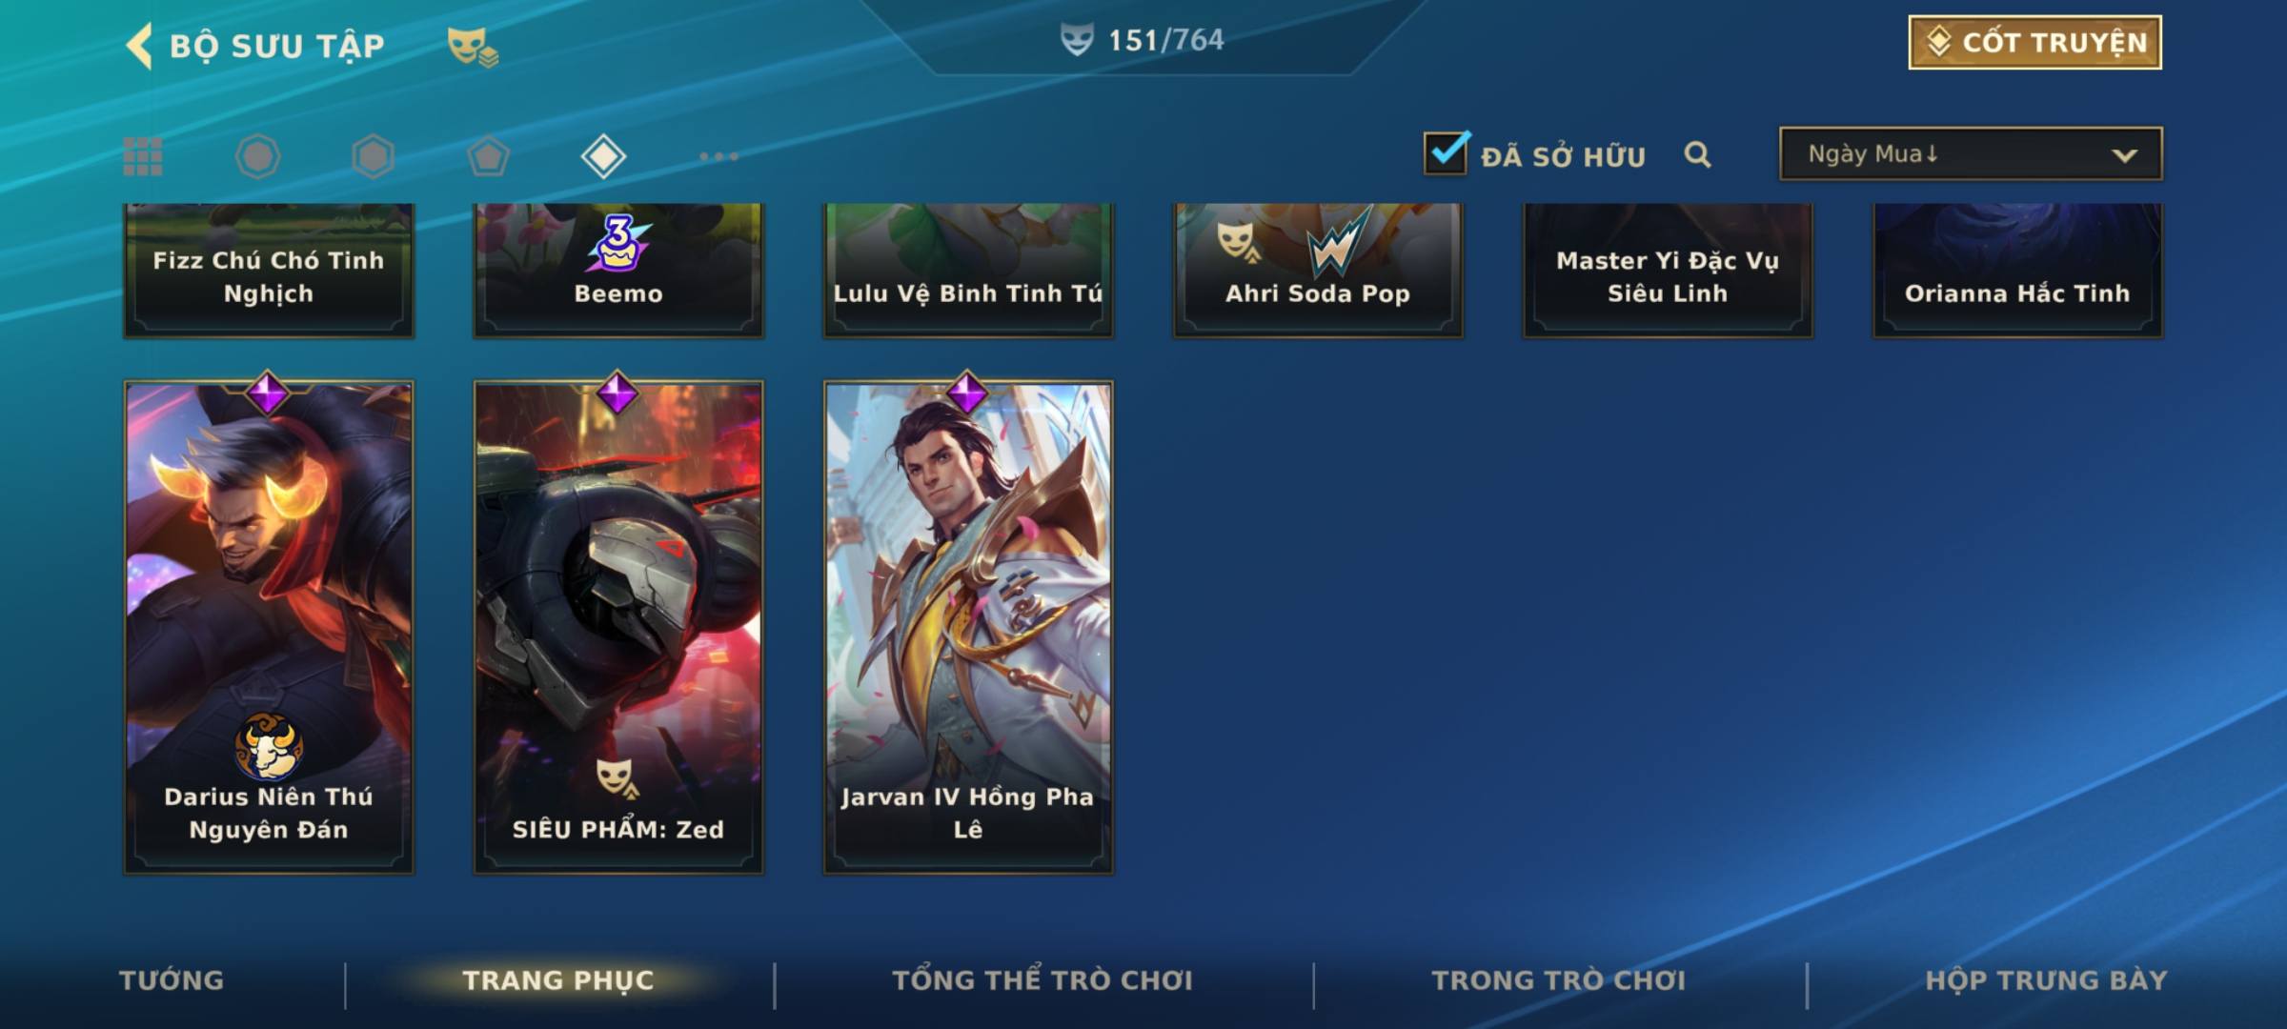
Task: Open the Tổng Thể Trò Chơi tab
Action: point(1042,980)
